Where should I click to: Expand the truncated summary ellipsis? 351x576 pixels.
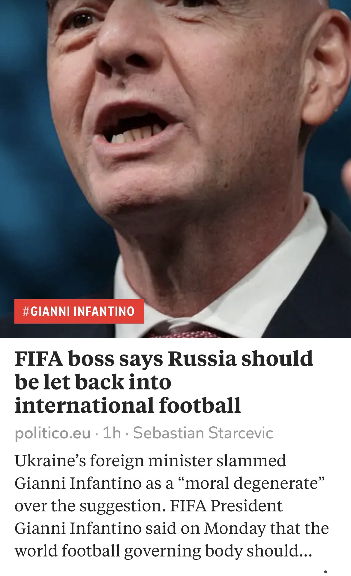[x=306, y=551]
